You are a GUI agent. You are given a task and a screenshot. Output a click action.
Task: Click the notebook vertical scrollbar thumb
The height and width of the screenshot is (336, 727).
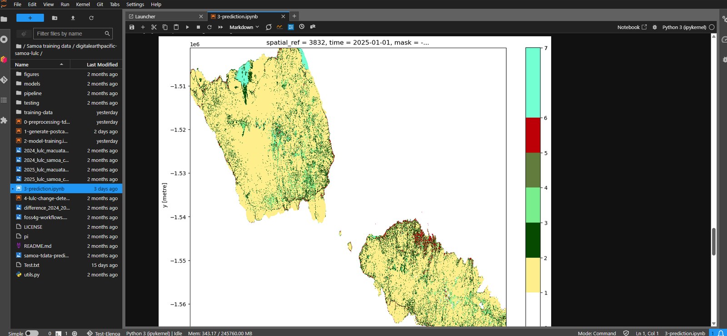coord(713,242)
